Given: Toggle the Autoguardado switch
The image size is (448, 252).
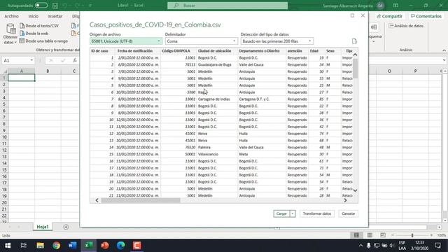Looking at the screenshot, I should tap(41, 6).
